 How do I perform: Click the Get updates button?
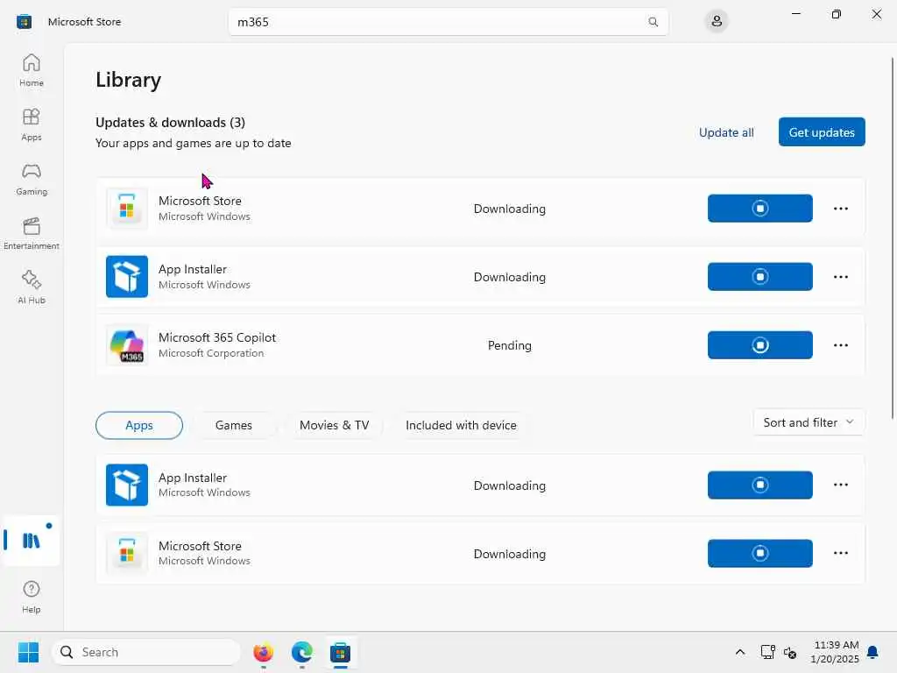tap(822, 132)
